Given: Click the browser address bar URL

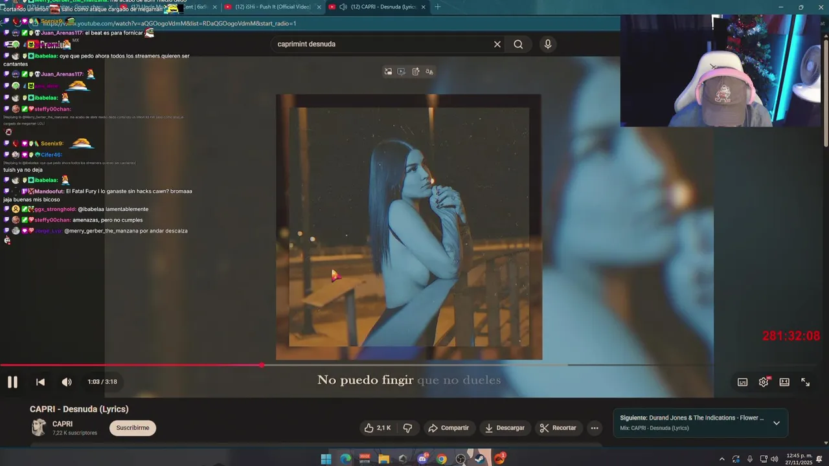Looking at the screenshot, I should [168, 23].
